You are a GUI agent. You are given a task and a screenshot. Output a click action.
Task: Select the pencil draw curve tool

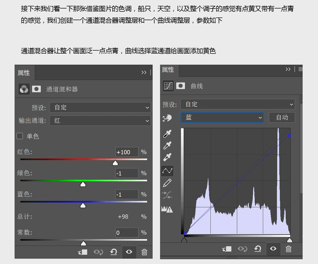[x=167, y=183]
